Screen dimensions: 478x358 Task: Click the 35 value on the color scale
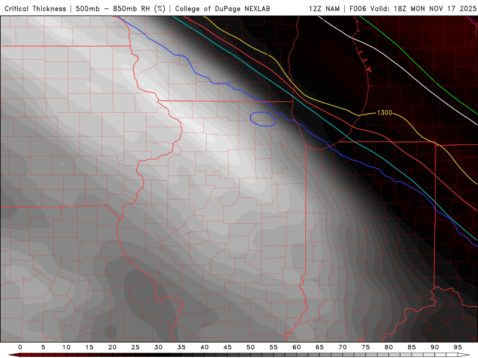(x=182, y=347)
